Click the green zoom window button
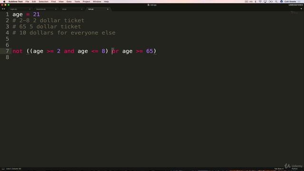The width and height of the screenshot is (304, 171). pos(9,5)
